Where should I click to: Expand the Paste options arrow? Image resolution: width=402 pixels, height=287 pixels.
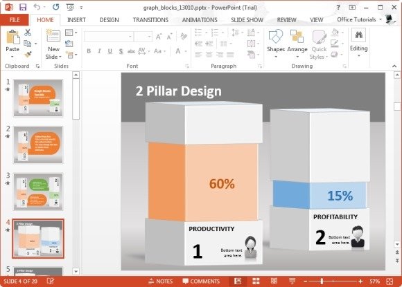tap(12, 56)
